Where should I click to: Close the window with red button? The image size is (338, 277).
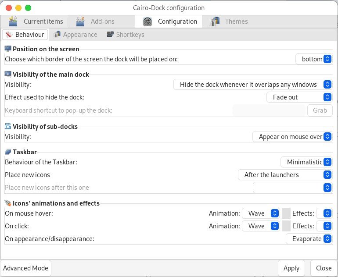[x=9, y=8]
